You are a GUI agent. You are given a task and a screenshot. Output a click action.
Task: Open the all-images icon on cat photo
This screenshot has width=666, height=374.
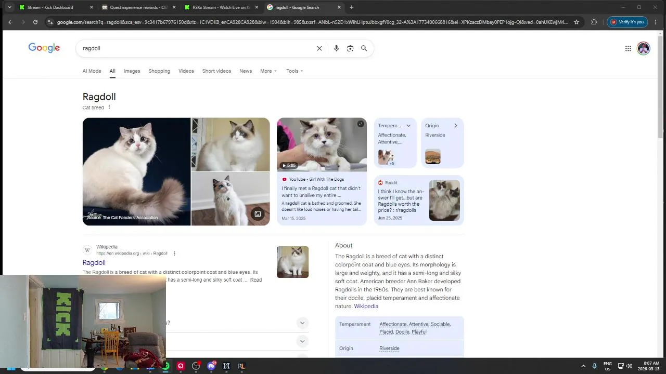(258, 213)
